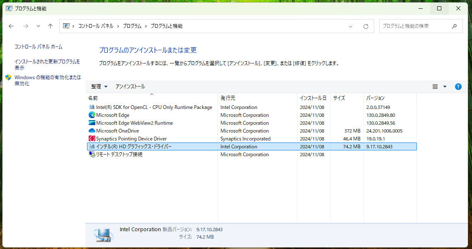Screen dimensions: 472x249
Task: Click Intel SDK for OpenCL row icon
Action: (x=92, y=107)
